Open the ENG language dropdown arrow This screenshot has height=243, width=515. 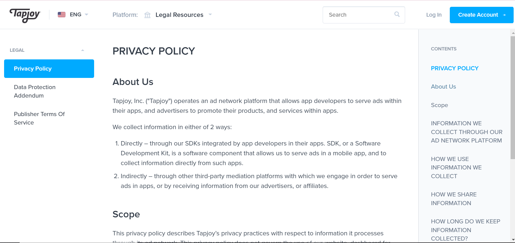pos(86,15)
